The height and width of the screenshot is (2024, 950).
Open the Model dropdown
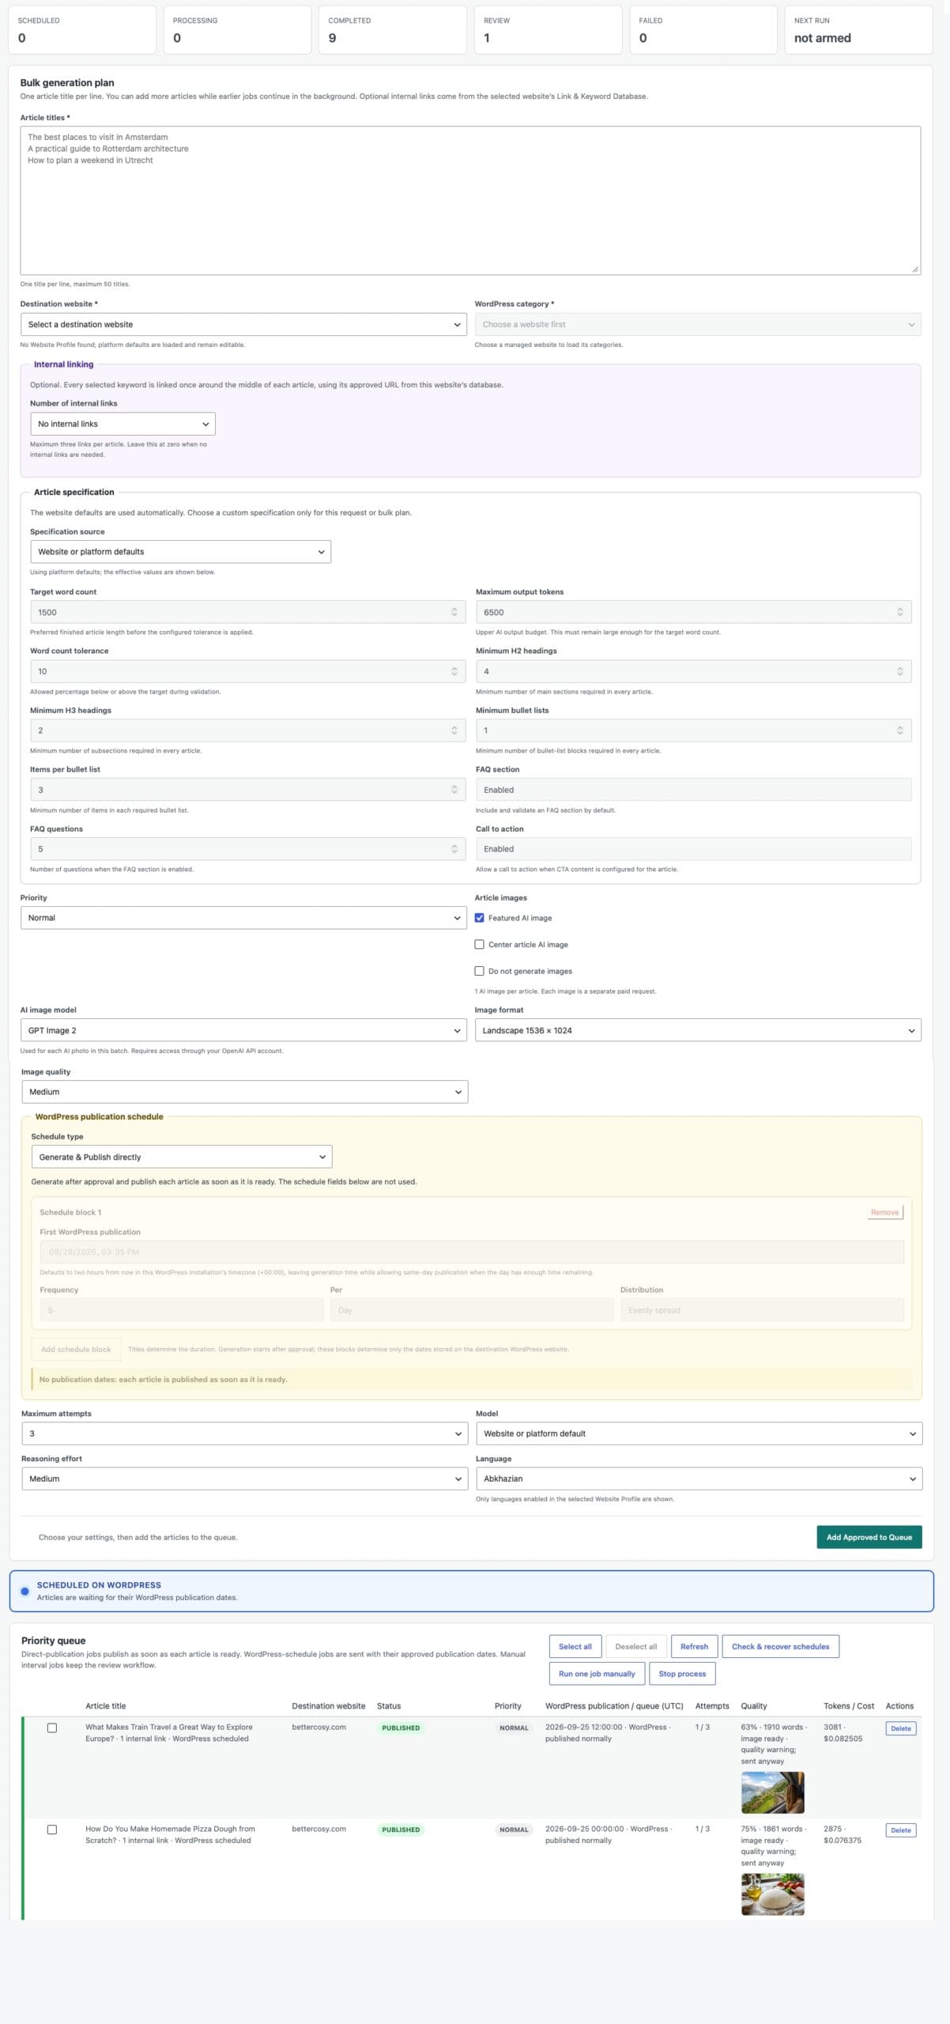click(699, 1433)
